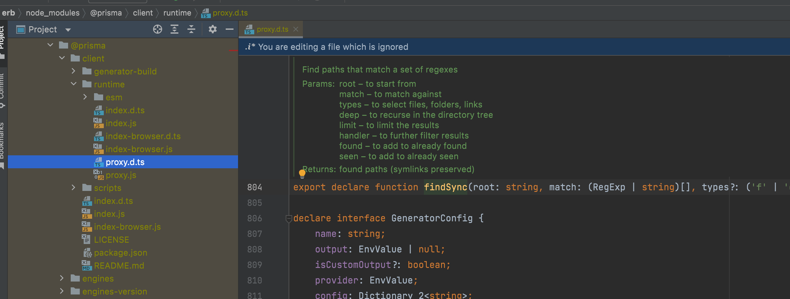Click the GeneratorConfig interface name

click(x=432, y=218)
